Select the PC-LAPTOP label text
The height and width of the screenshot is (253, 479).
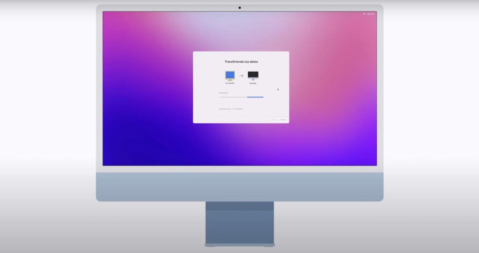tap(230, 83)
